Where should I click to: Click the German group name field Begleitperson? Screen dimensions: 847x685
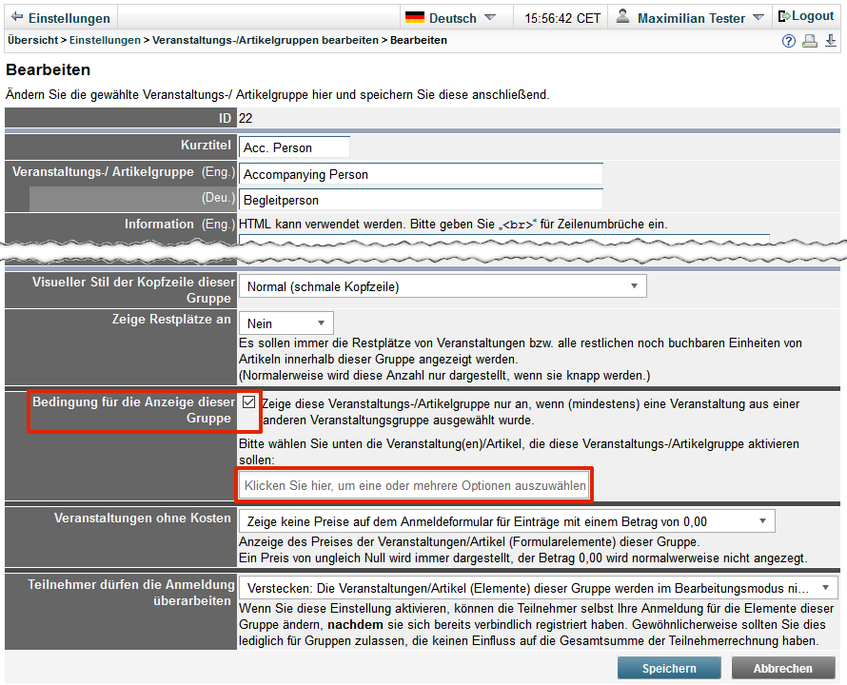pyautogui.click(x=421, y=200)
